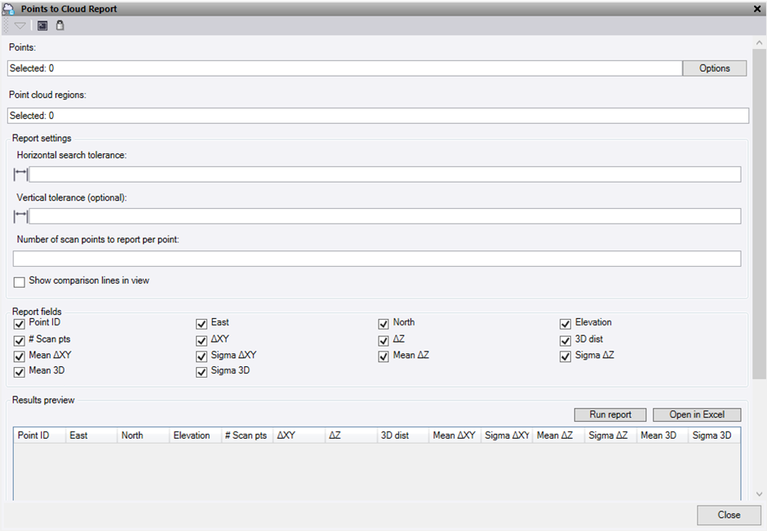
Task: Click the Number of scan points field
Action: pos(376,259)
